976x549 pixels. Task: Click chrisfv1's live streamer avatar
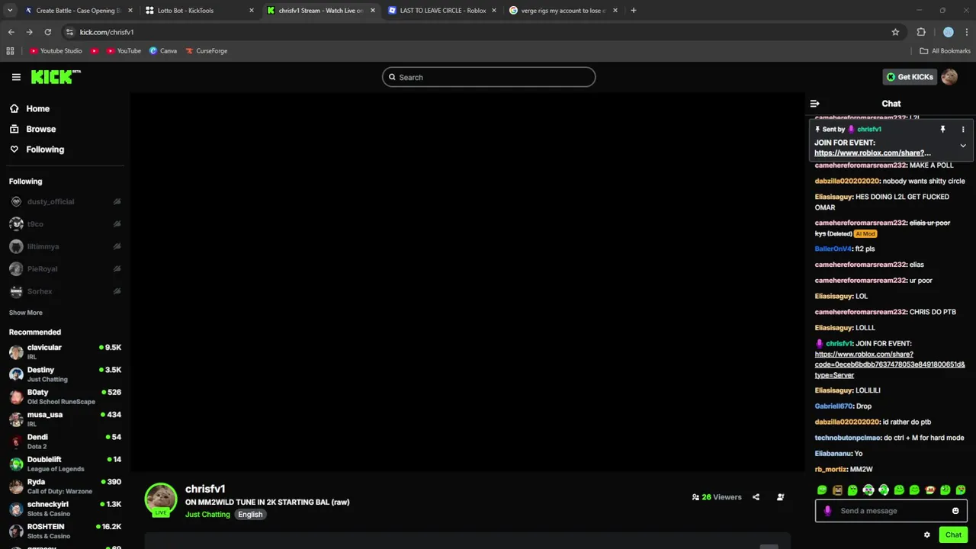(161, 499)
